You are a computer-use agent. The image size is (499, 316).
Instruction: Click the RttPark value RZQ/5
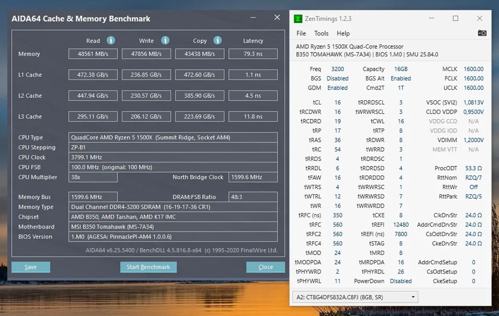473,196
